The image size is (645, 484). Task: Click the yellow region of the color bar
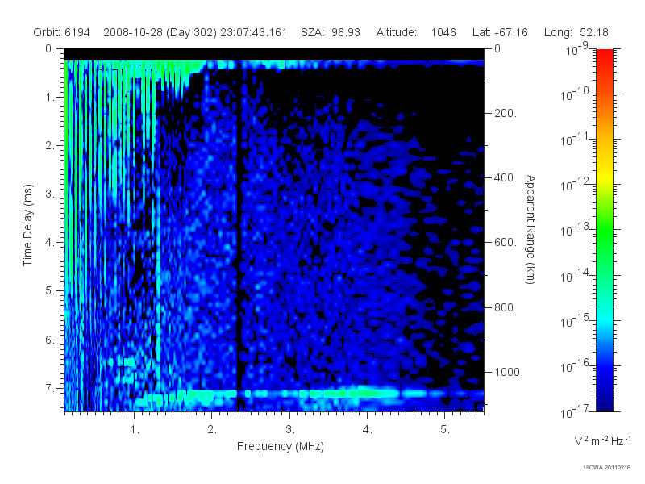[x=605, y=175]
